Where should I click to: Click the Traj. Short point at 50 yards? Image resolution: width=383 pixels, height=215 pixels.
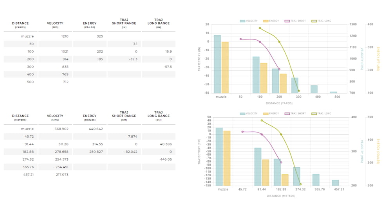point(240,39)
